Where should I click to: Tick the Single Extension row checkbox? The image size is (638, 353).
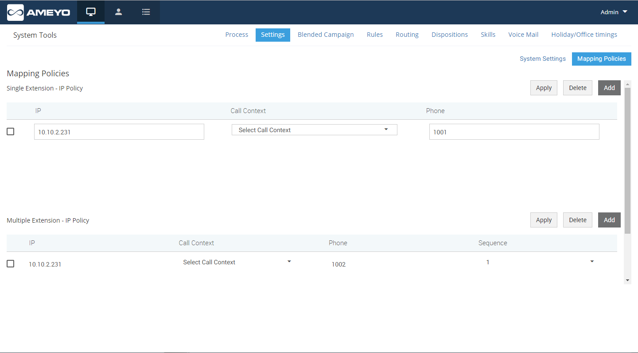[11, 132]
